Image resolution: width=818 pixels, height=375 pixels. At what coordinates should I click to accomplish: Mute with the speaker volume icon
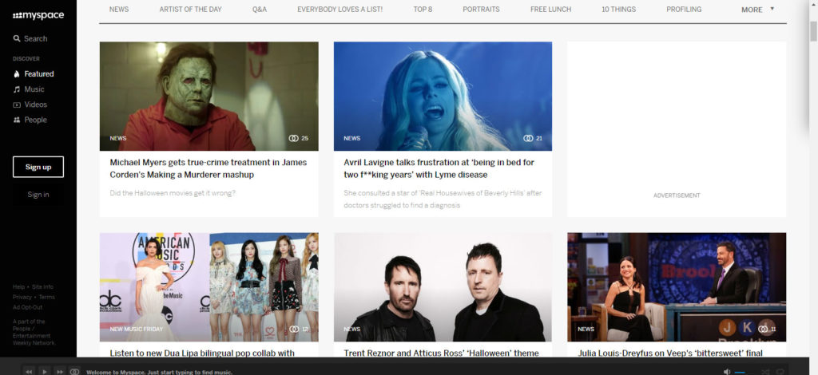click(x=727, y=371)
